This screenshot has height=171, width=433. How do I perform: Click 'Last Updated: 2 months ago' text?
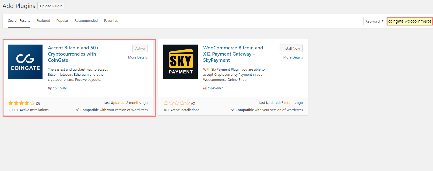tap(125, 103)
